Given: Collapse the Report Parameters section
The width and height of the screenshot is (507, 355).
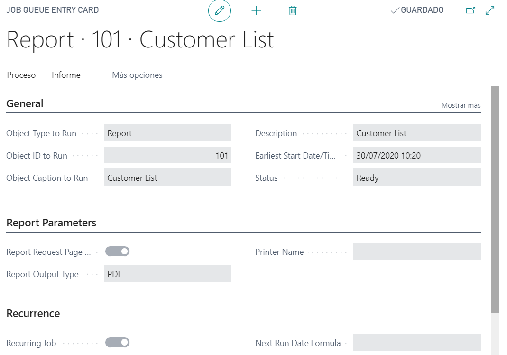Looking at the screenshot, I should pyautogui.click(x=51, y=223).
